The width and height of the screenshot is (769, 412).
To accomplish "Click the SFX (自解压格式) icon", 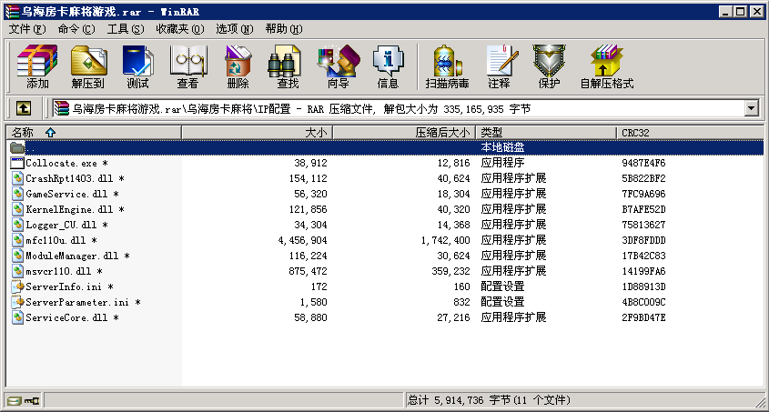I will tap(606, 66).
